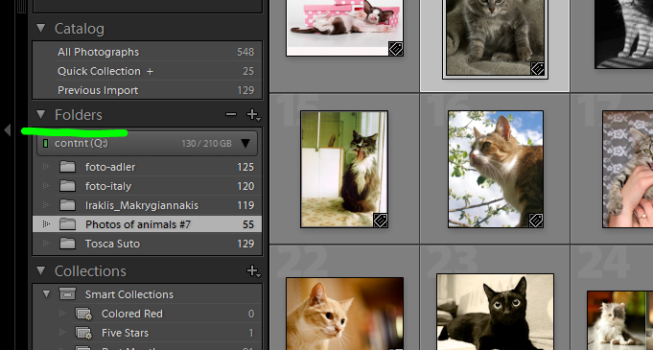Click the Tosca Suto folder icon
This screenshot has height=350, width=653.
(x=67, y=244)
